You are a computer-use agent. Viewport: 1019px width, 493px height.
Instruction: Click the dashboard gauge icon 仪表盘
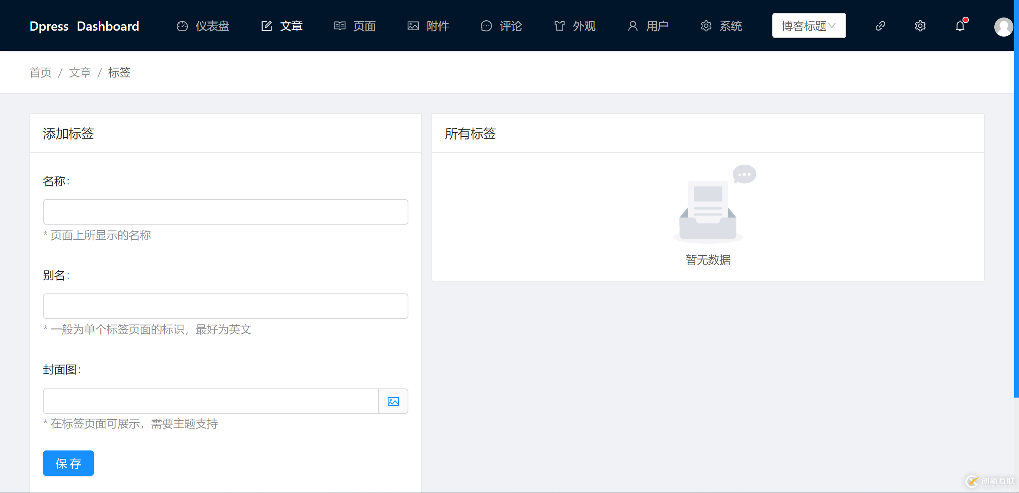[x=182, y=26]
